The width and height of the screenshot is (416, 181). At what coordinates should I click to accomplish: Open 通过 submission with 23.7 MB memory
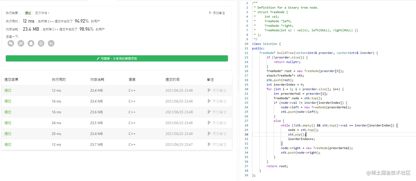tap(8, 144)
